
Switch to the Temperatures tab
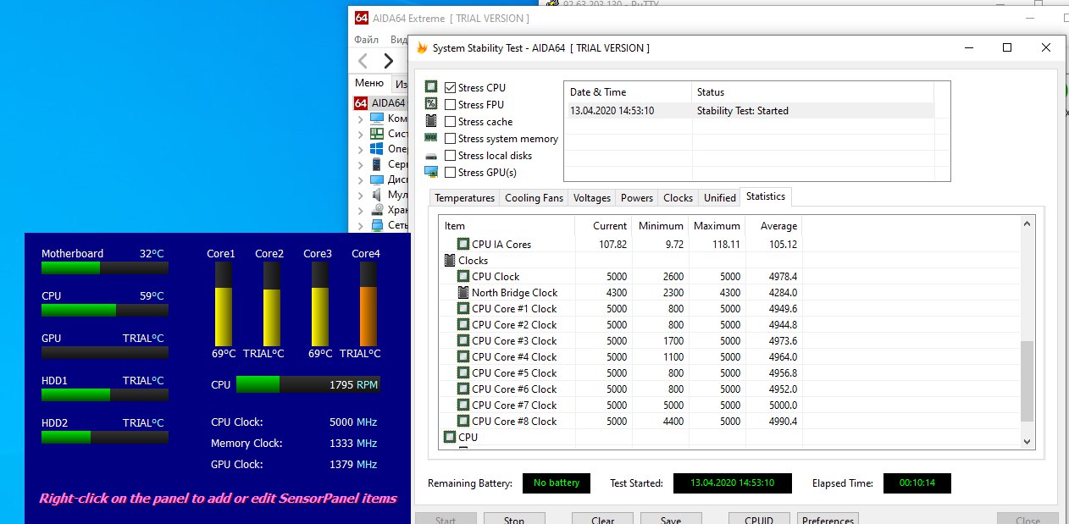point(464,198)
